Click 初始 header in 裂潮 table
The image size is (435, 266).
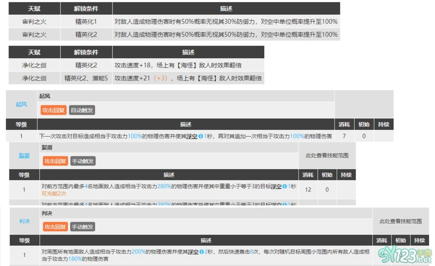(327, 175)
